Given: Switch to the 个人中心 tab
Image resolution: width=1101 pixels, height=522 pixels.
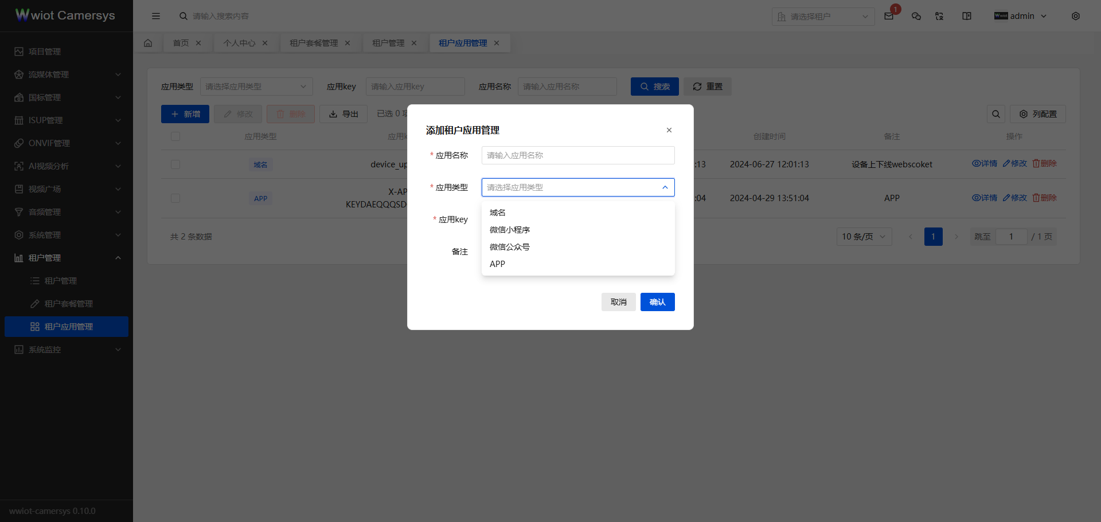Looking at the screenshot, I should (x=239, y=43).
